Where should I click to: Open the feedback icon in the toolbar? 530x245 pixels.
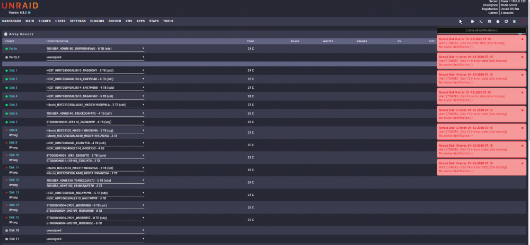[x=489, y=21]
